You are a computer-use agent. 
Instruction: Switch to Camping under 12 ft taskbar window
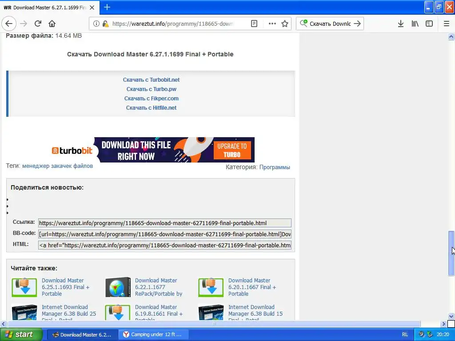point(154,335)
